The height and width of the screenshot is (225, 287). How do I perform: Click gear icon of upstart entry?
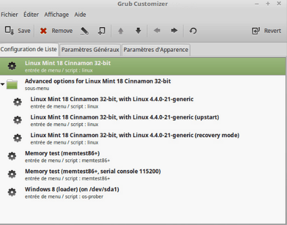[x=17, y=120]
